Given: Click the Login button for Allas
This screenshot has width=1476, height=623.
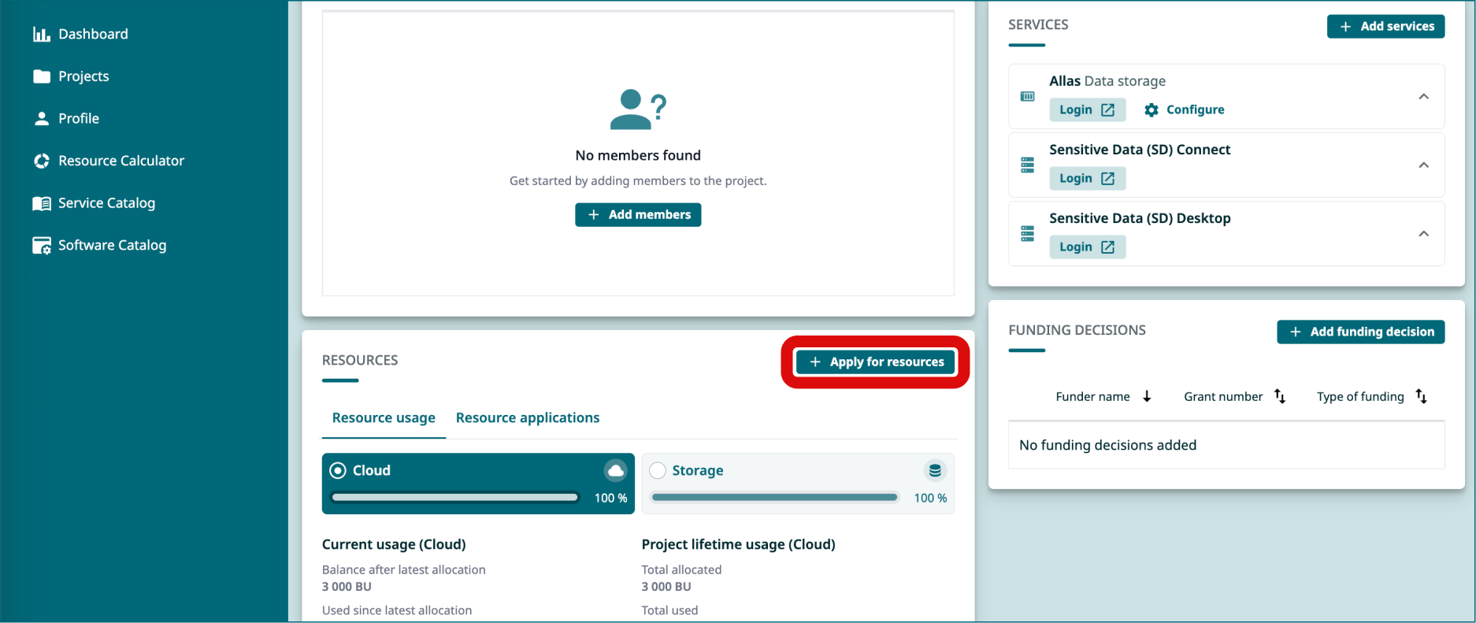Looking at the screenshot, I should [x=1087, y=109].
